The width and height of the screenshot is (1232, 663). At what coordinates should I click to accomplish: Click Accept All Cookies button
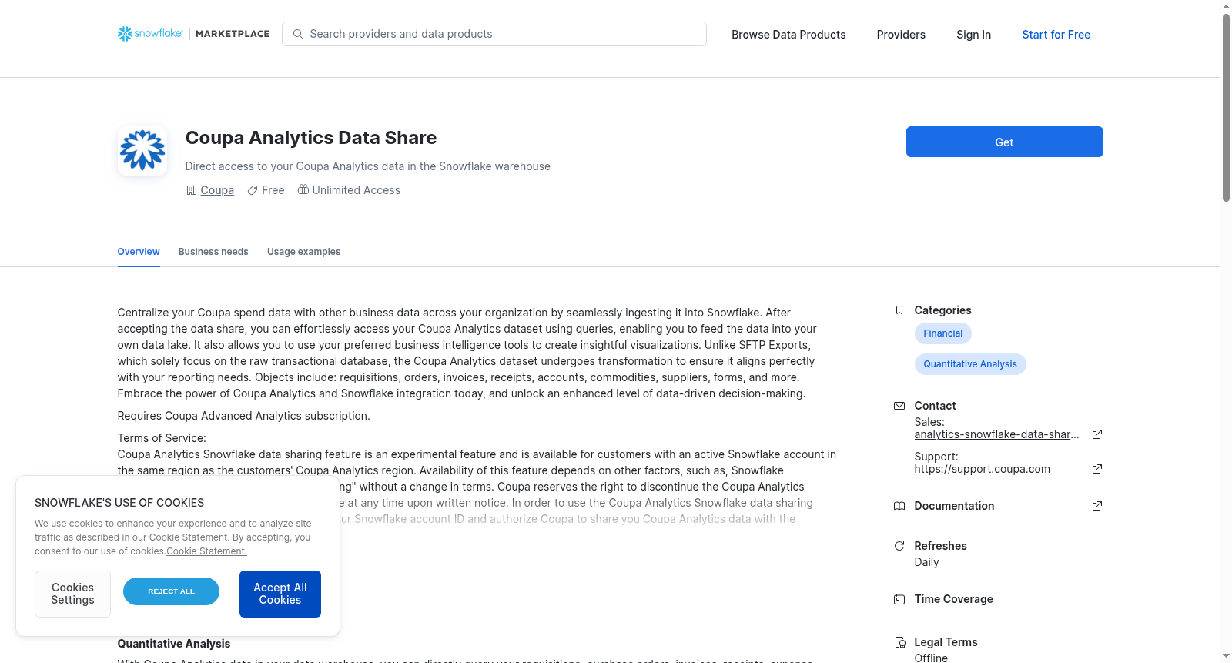pos(280,594)
